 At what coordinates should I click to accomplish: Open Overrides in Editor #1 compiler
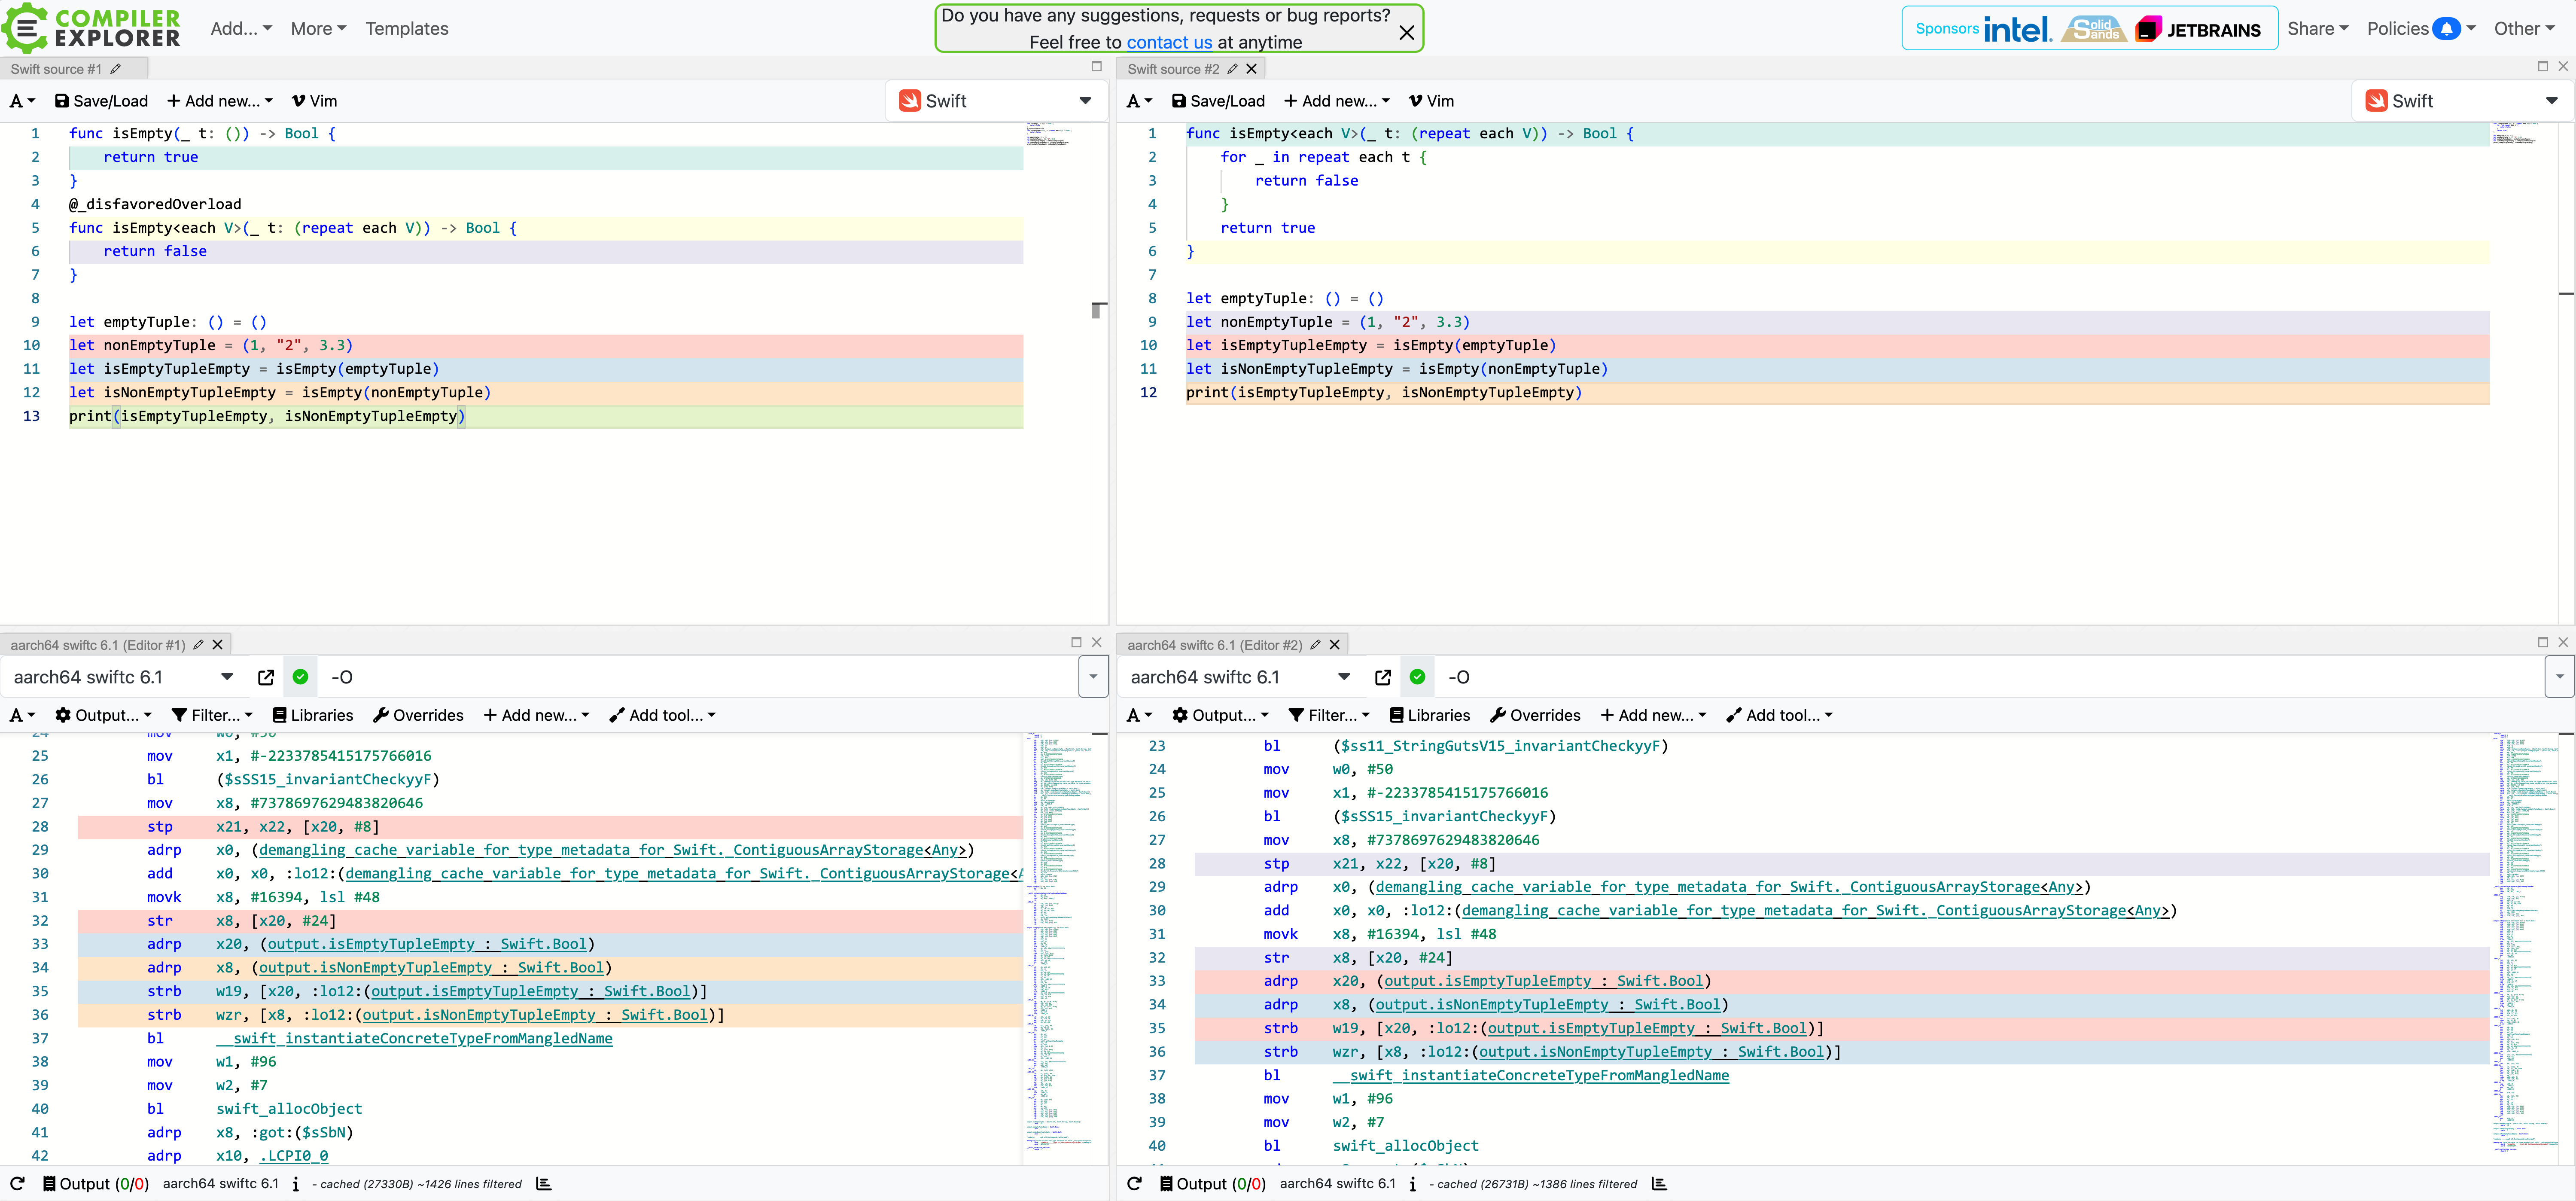(x=418, y=715)
